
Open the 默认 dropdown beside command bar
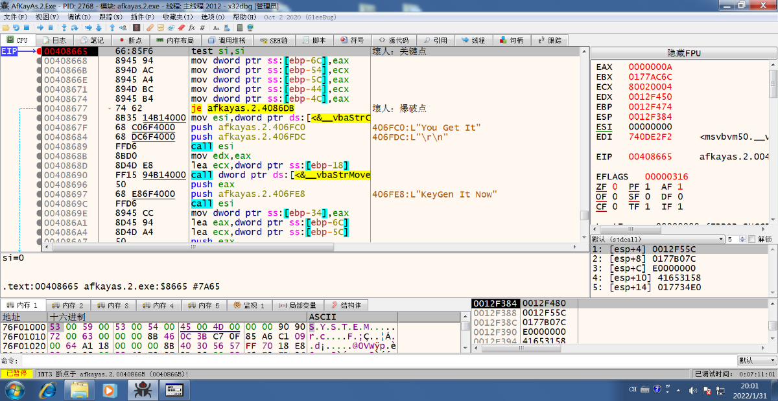pyautogui.click(x=755, y=360)
